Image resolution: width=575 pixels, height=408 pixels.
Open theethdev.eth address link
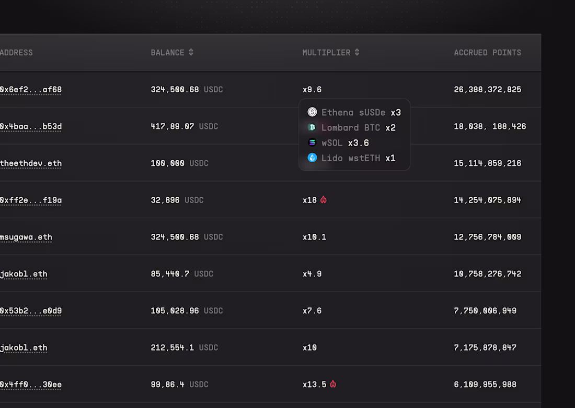[x=31, y=164]
